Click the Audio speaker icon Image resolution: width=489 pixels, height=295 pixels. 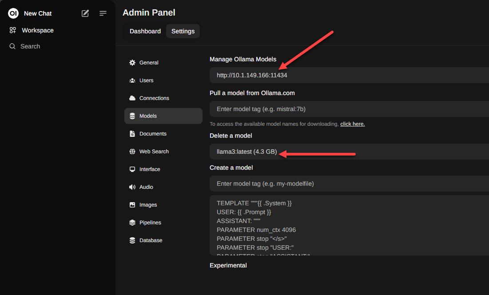132,187
